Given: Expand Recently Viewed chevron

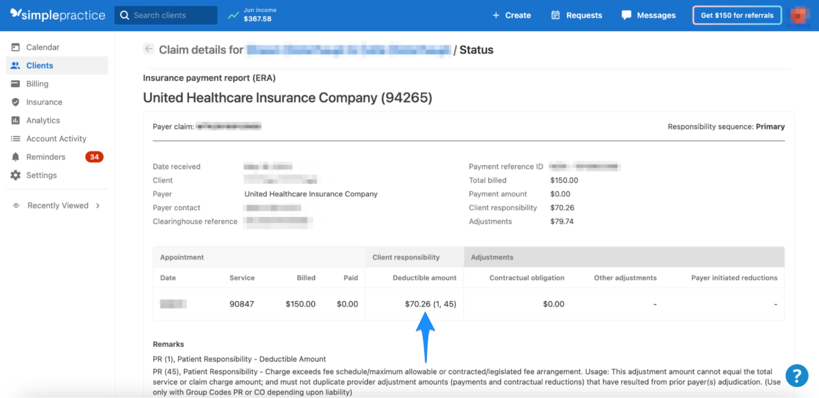Looking at the screenshot, I should [98, 206].
